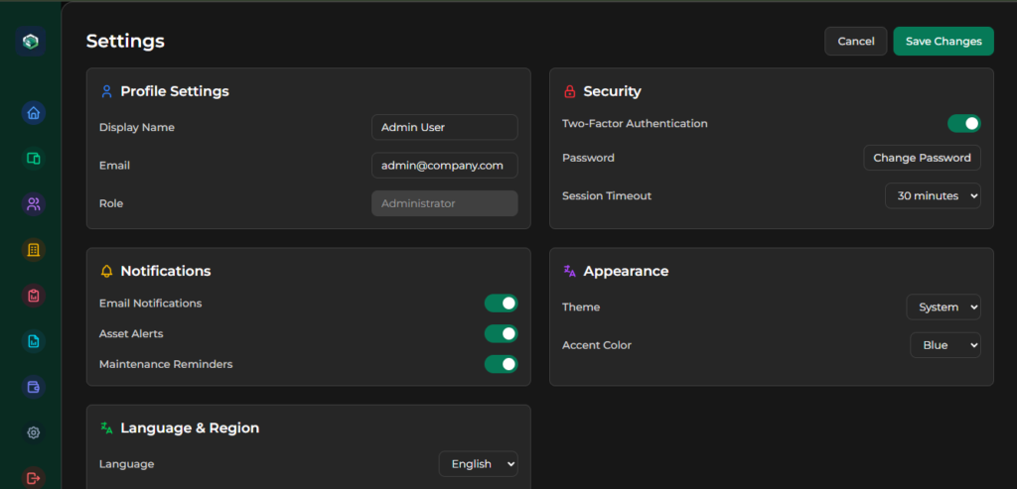Turn off Email Notifications switch
Screen dimensions: 1017x489
click(501, 304)
